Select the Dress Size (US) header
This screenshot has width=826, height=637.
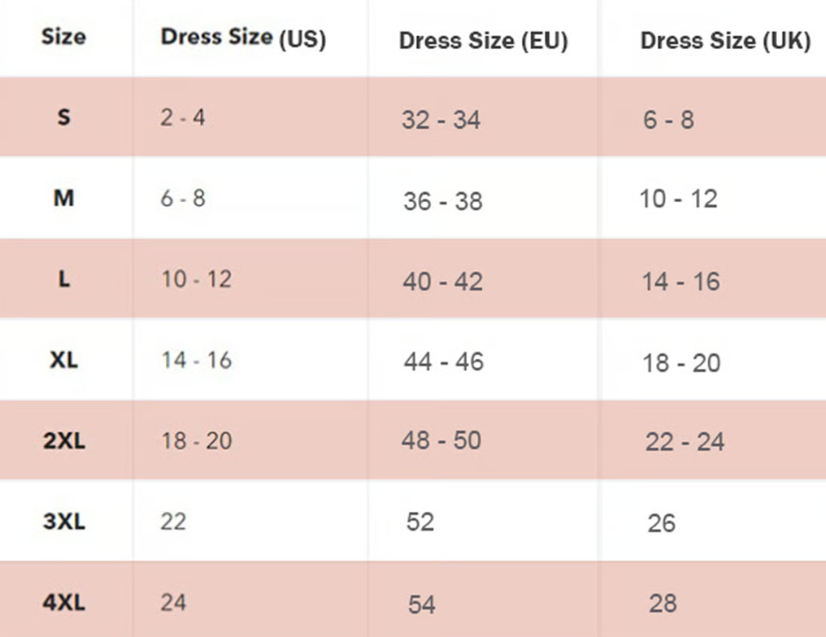pyautogui.click(x=243, y=38)
